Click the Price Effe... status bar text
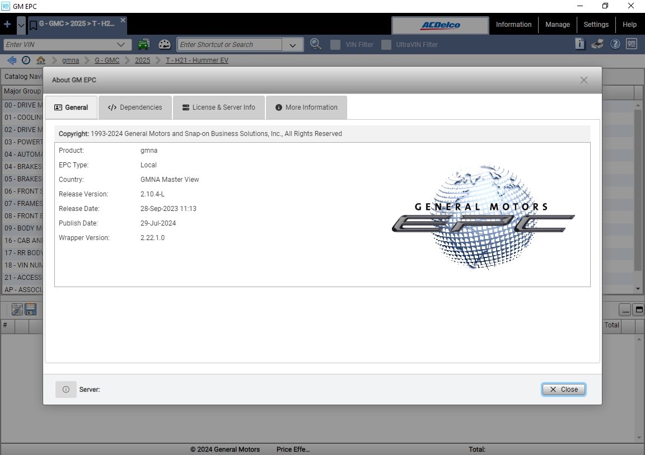The image size is (645, 455). [293, 449]
